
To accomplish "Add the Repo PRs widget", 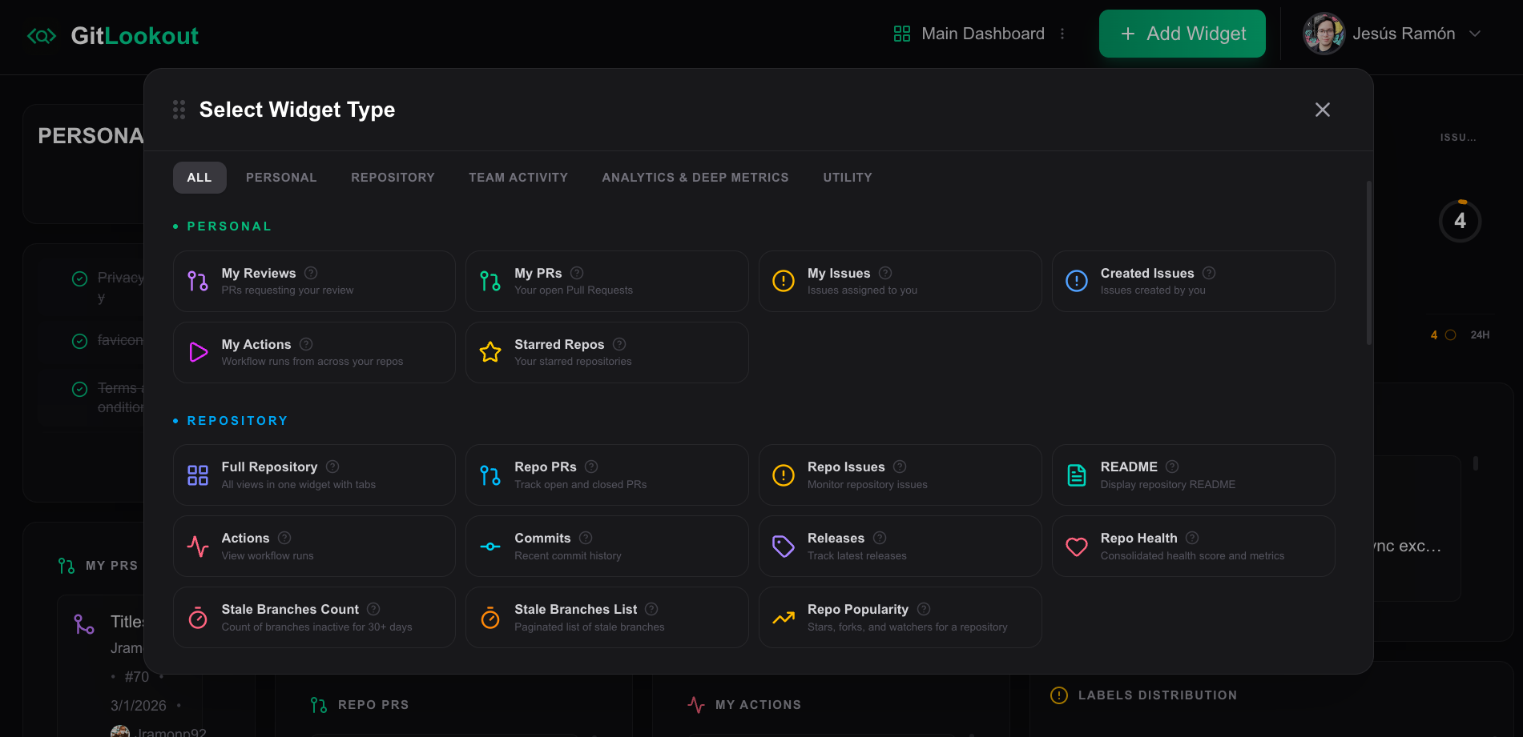I will (x=607, y=475).
